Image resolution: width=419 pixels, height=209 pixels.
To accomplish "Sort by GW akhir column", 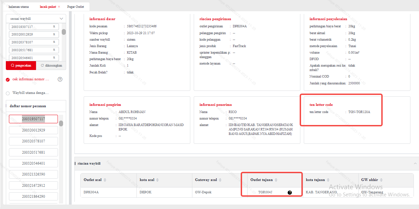I will coord(381,180).
